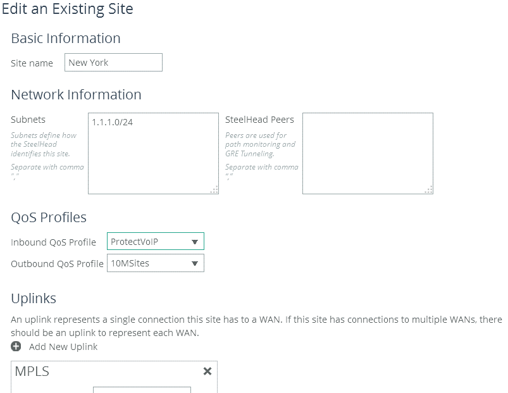Viewport: 508px width, 393px height.
Task: Click inside the Subnets text area
Action: [153, 153]
